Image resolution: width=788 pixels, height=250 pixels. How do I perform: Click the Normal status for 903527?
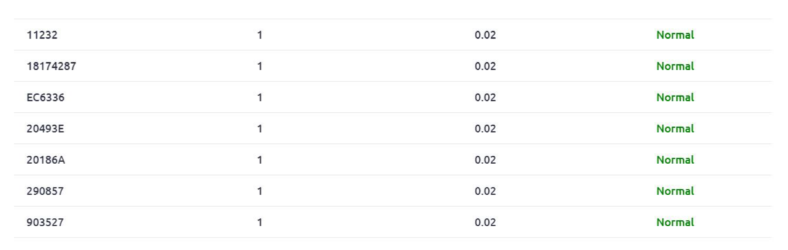coord(675,222)
